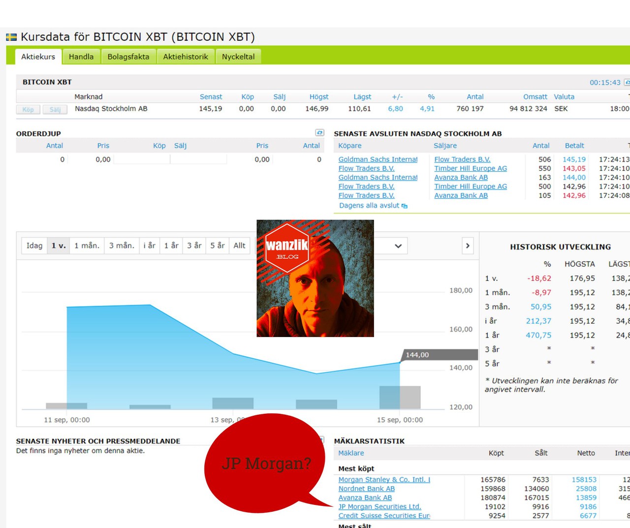The width and height of the screenshot is (630, 528).
Task: Show the Allt time range
Action: [239, 246]
